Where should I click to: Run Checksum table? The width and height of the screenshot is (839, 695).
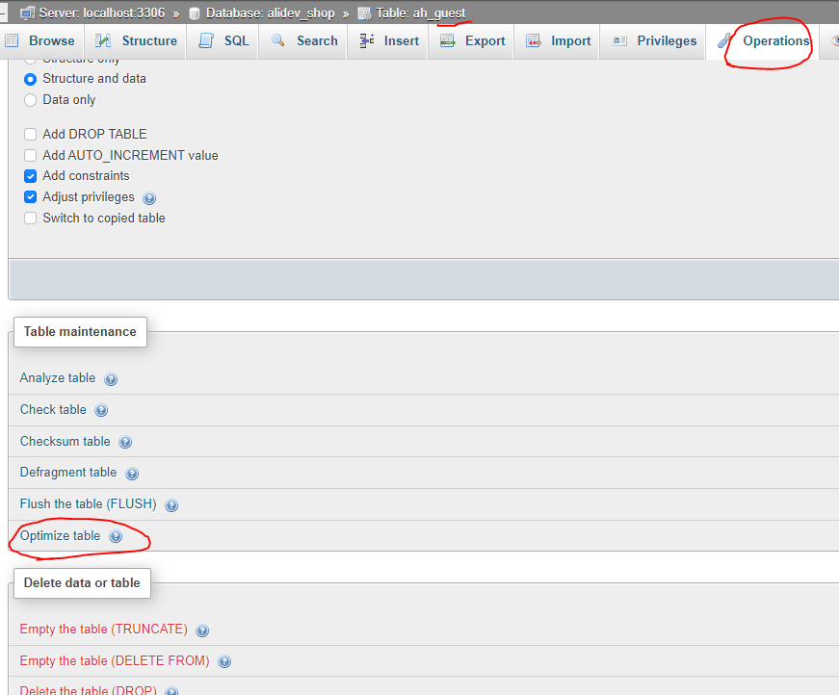(65, 441)
